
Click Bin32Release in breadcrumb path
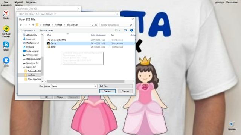click(x=72, y=25)
